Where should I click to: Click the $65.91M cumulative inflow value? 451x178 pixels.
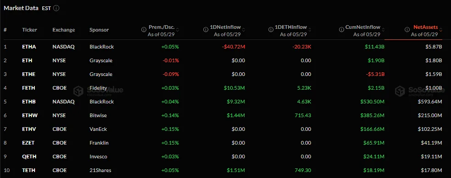coord(374,143)
